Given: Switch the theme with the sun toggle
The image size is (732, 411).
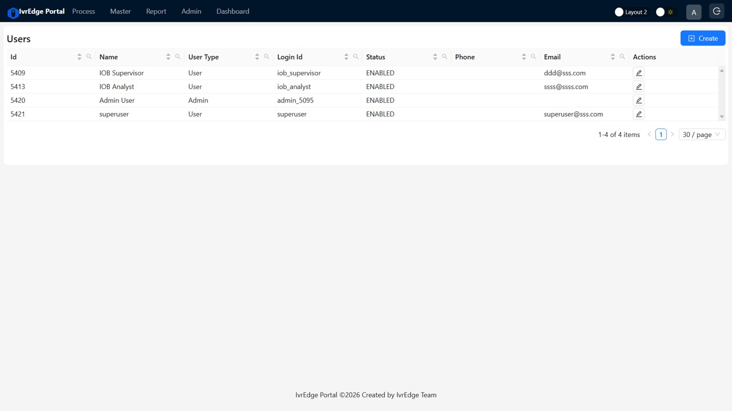Looking at the screenshot, I should (664, 11).
